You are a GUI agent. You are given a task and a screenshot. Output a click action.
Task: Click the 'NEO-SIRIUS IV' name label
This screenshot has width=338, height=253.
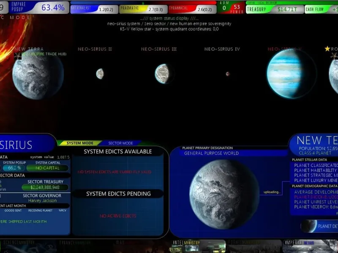point(222,49)
